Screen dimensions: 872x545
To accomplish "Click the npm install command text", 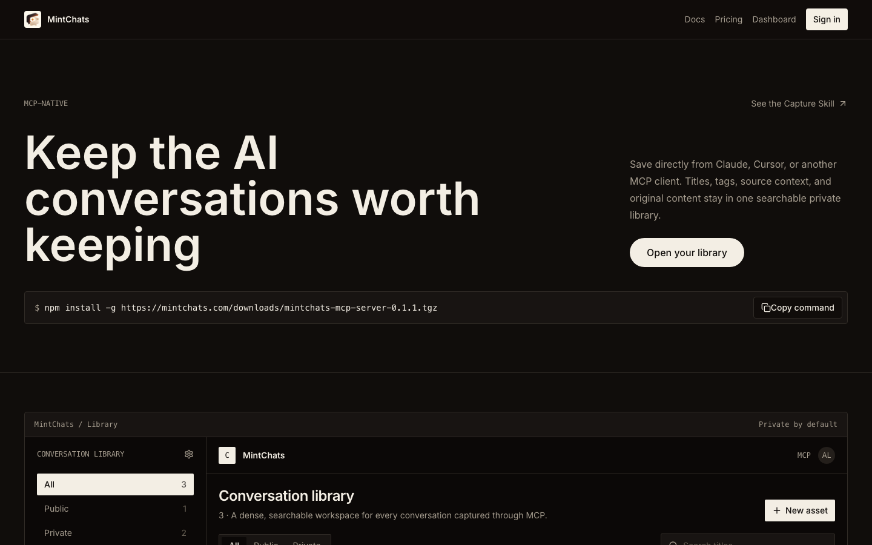I will click(241, 308).
